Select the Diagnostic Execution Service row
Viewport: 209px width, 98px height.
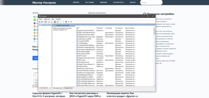pos(106,58)
